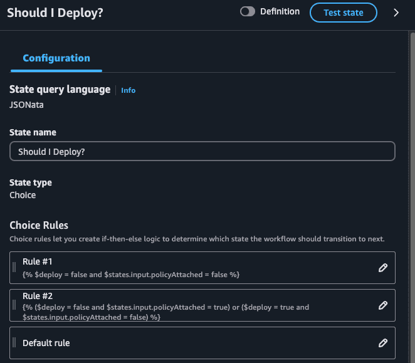
Task: Edit Rule #2 with pencil icon
Action: (x=382, y=305)
